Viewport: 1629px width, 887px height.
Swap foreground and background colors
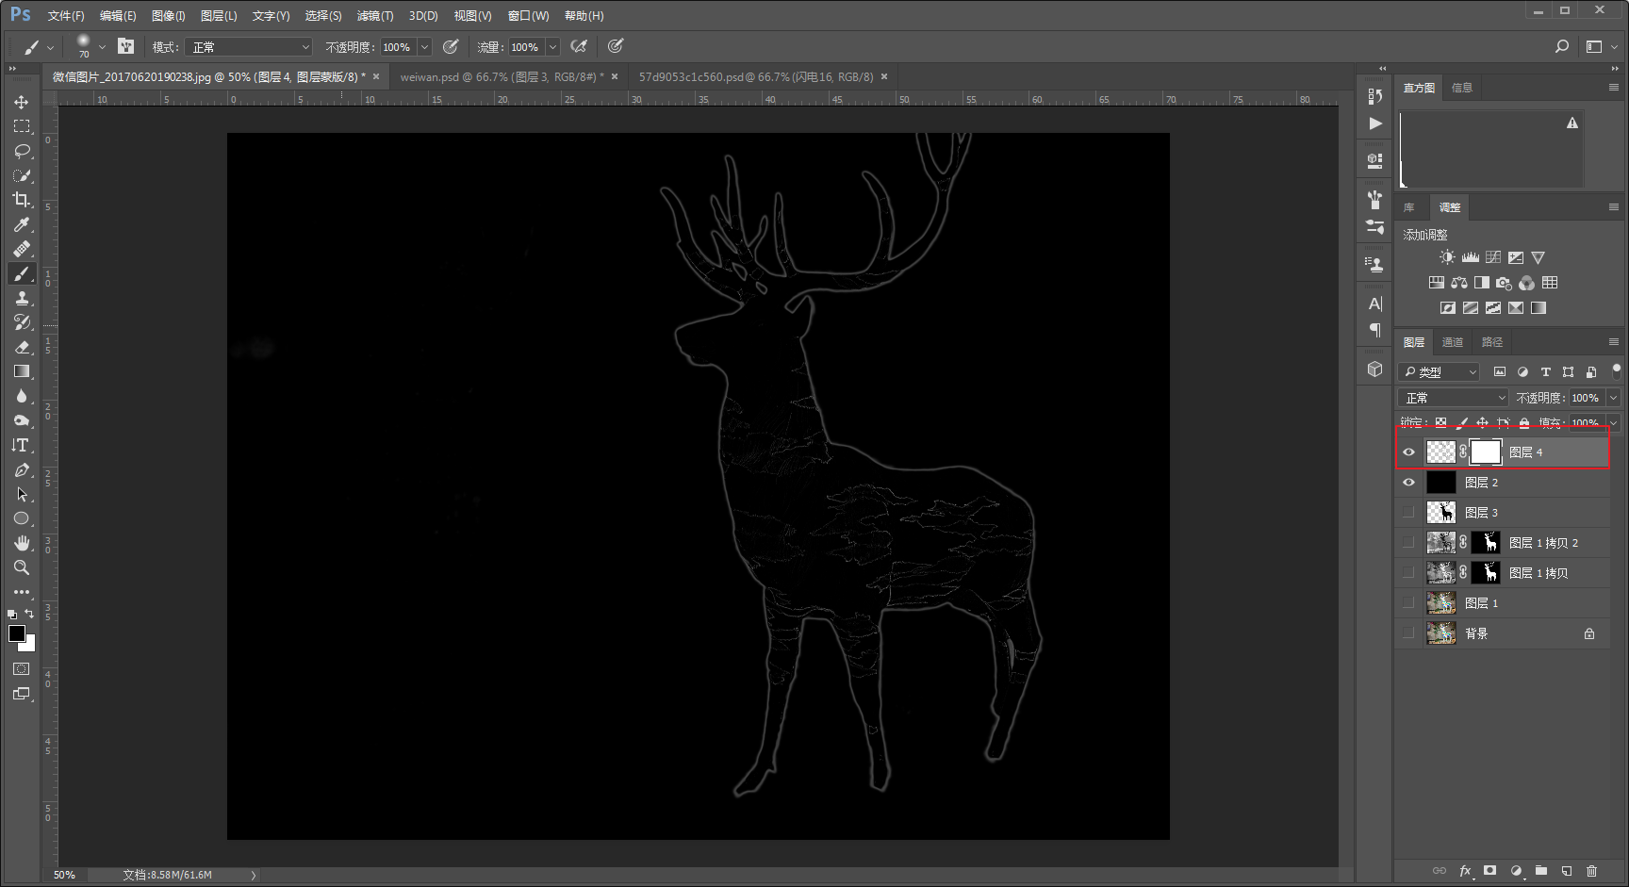tap(30, 614)
